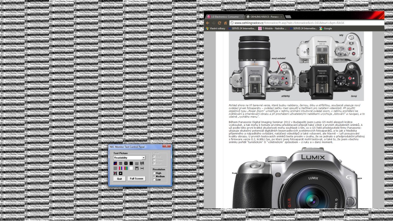This screenshot has height=221, width=393.
Task: Select the Medium resolution radio button
Action: (154, 176)
